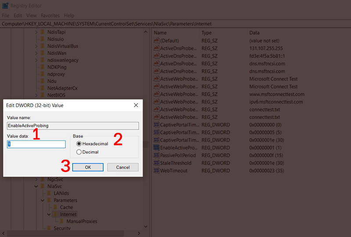Screen dimensions: 351x237
Task: Click the DWORD icon of WebTimeout
Action: tap(156, 170)
